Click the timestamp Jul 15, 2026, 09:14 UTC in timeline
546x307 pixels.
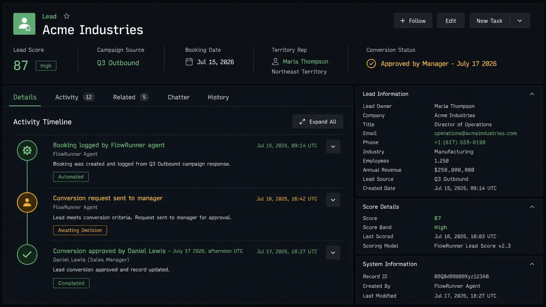point(287,146)
